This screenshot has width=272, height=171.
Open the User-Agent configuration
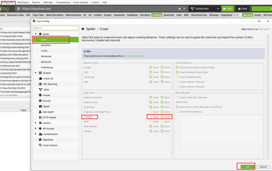pos(48,112)
